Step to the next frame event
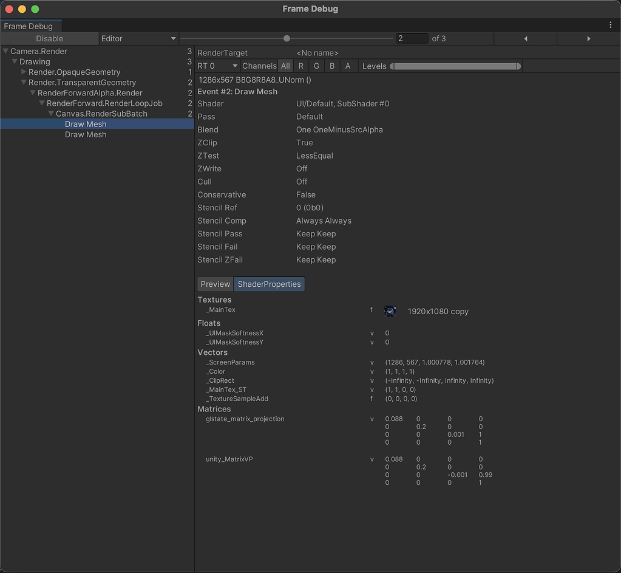The height and width of the screenshot is (573, 621). pos(588,38)
